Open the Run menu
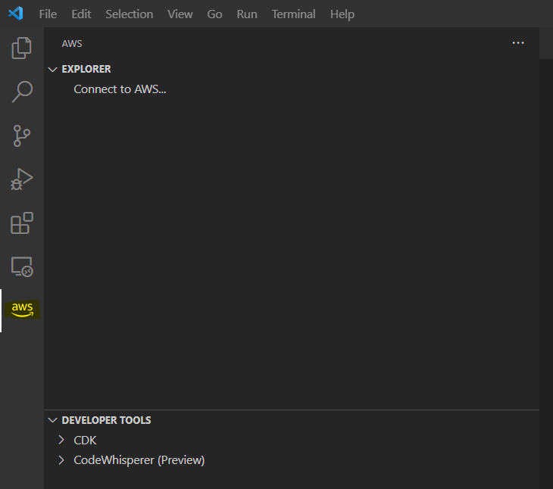This screenshot has width=553, height=489. [247, 14]
